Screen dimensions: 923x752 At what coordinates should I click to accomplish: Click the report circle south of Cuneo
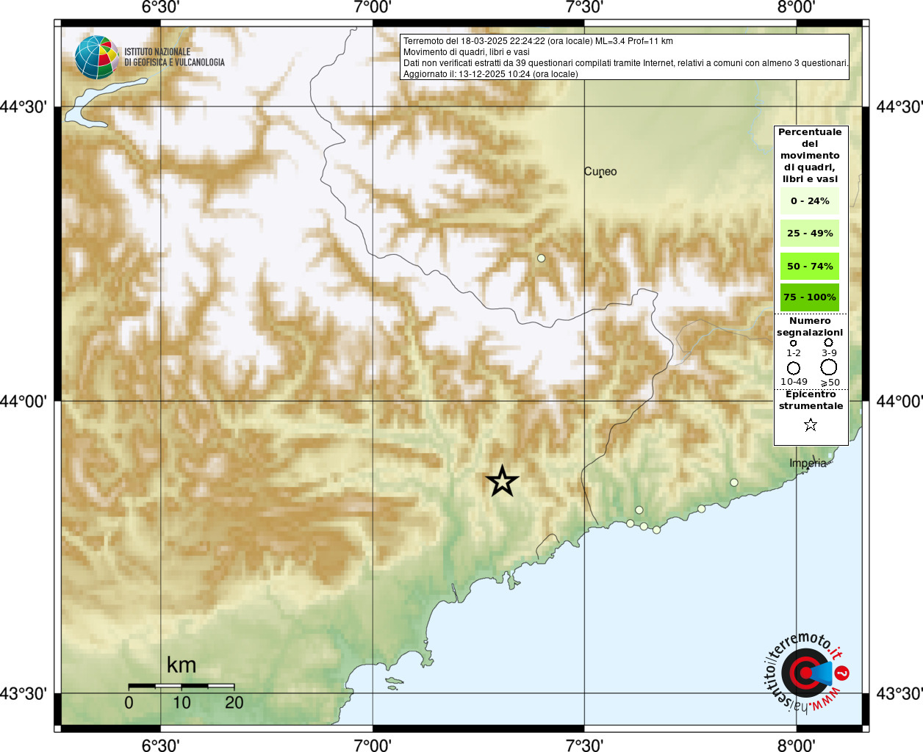click(542, 258)
